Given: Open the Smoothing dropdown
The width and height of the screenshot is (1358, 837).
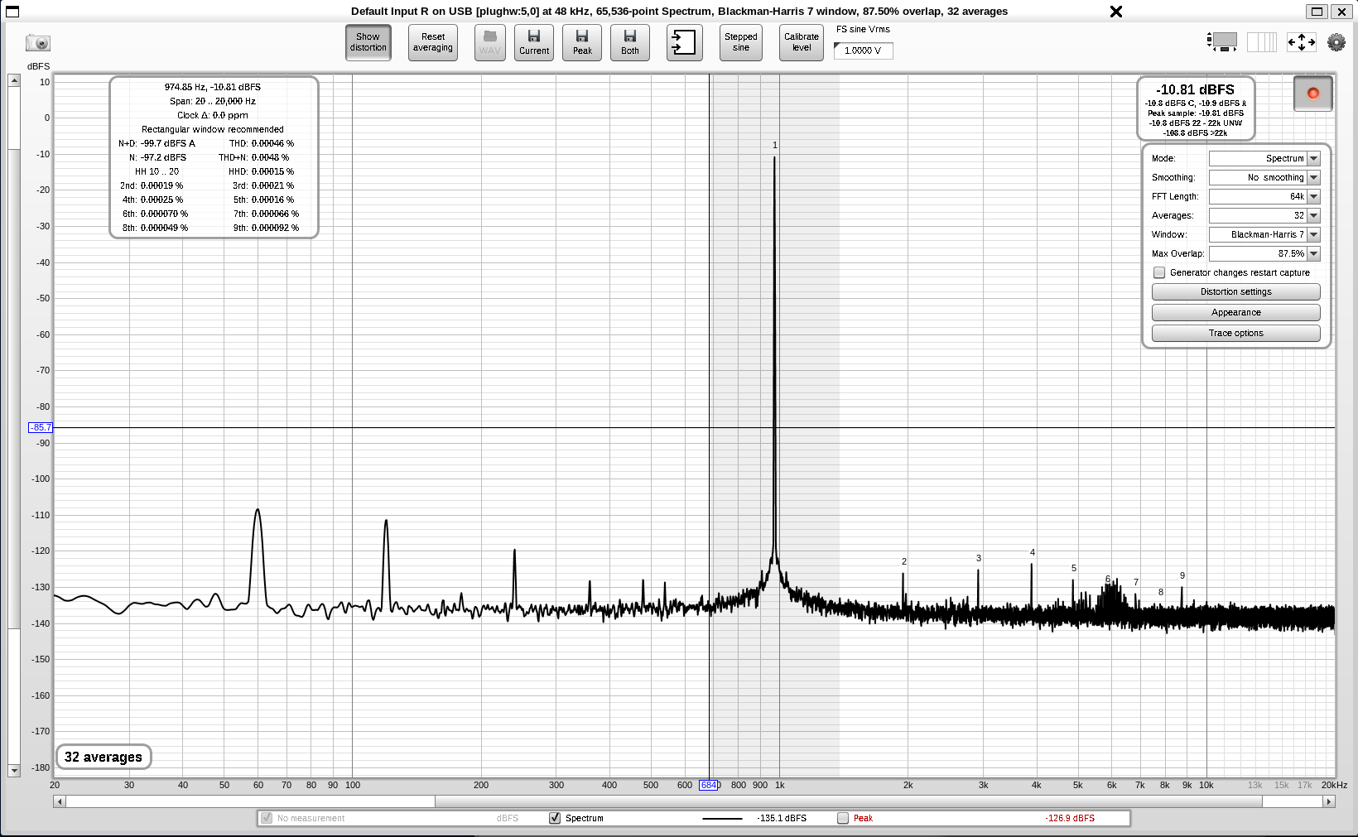Looking at the screenshot, I should (x=1264, y=177).
